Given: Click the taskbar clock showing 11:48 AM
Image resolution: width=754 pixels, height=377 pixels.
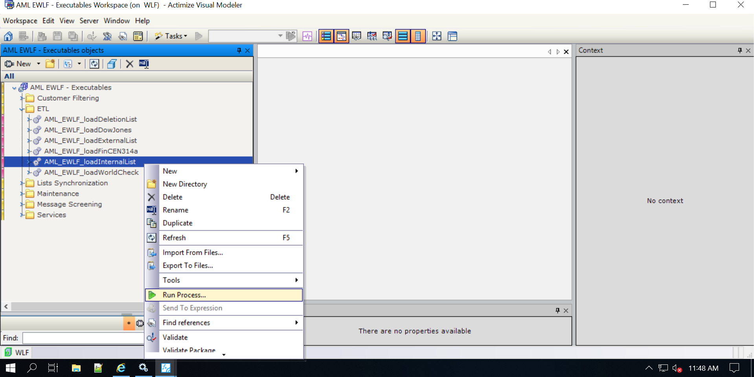Looking at the screenshot, I should (x=703, y=368).
